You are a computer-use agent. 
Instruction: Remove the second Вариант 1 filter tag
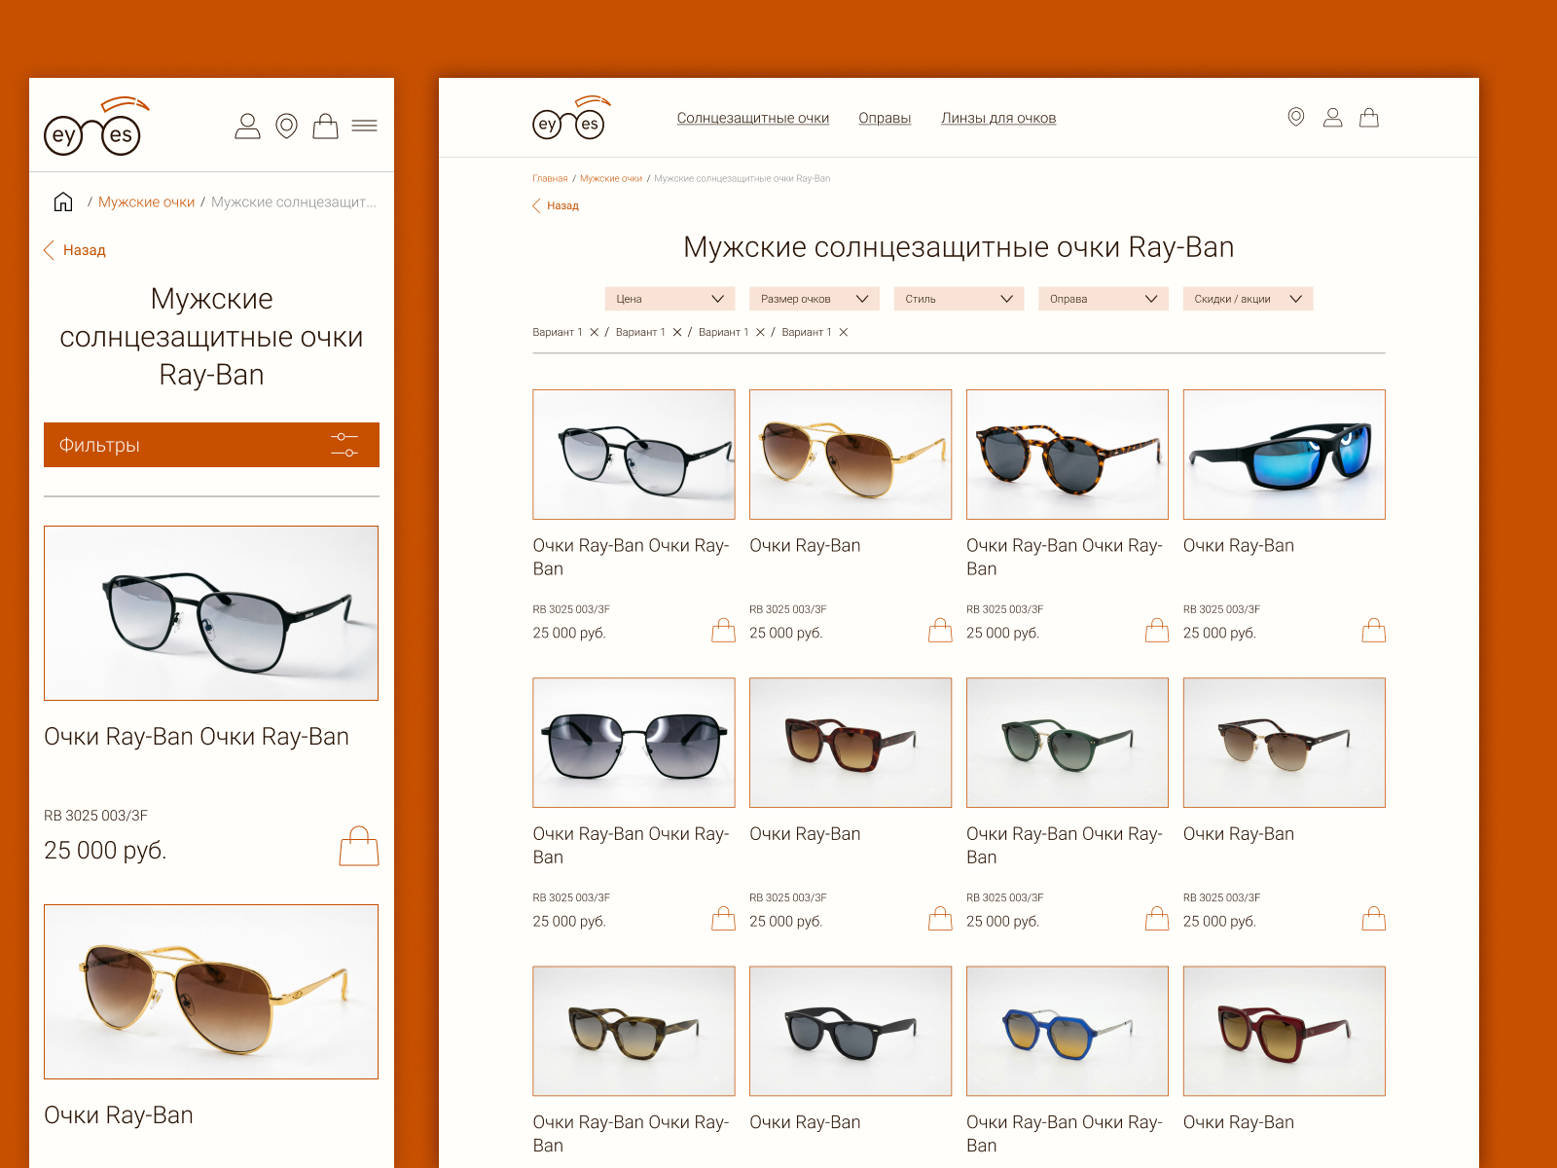point(677,332)
